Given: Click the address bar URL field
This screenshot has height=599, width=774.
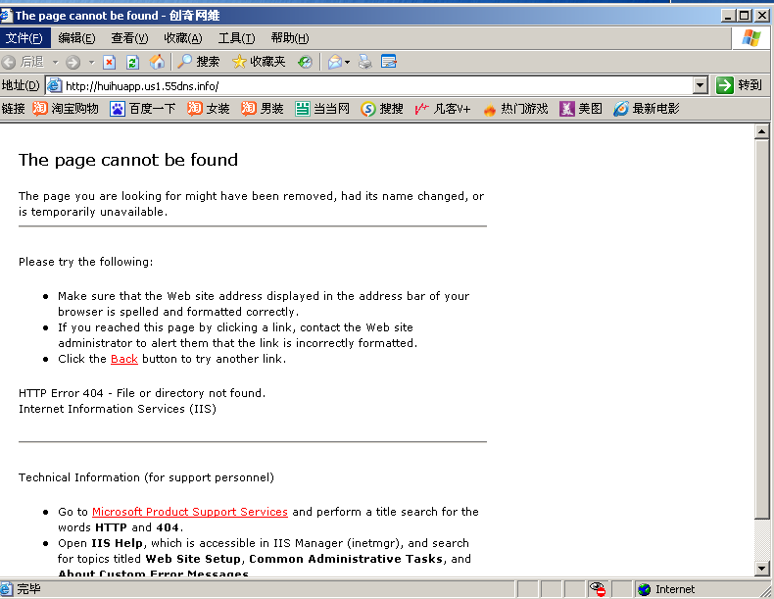Looking at the screenshot, I should [372, 85].
